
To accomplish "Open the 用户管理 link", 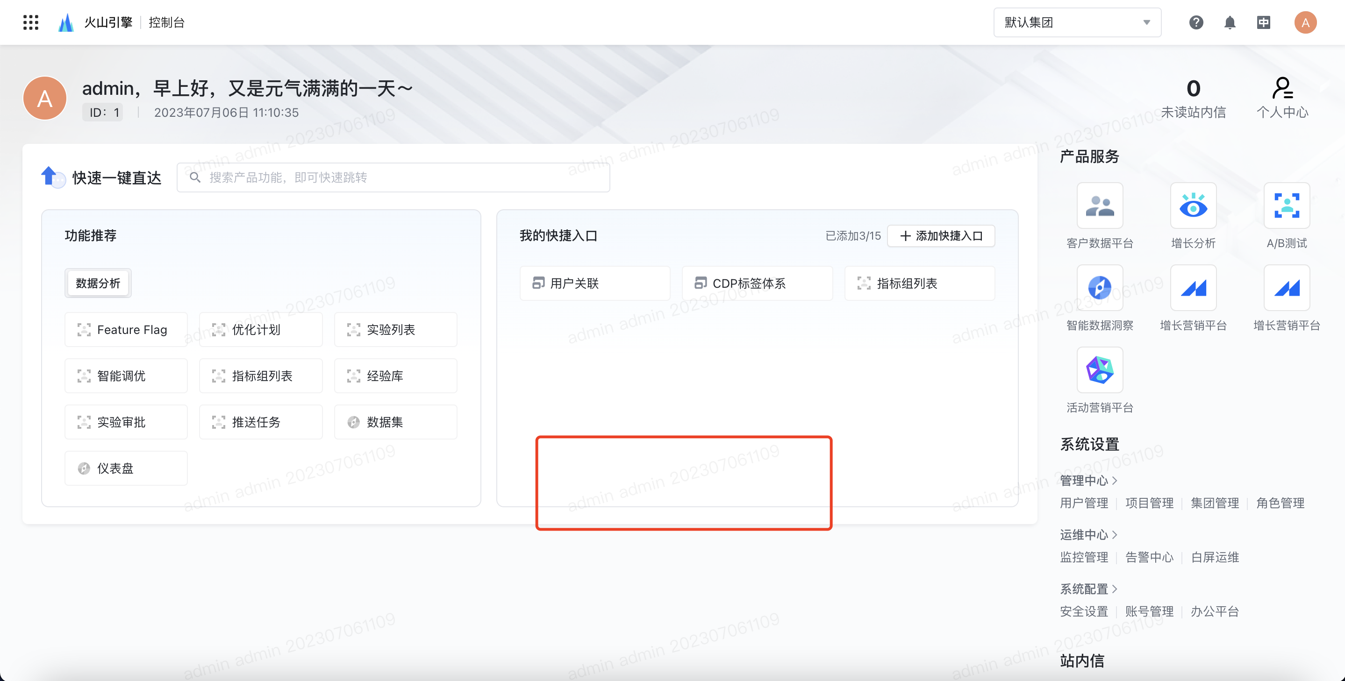I will 1083,503.
